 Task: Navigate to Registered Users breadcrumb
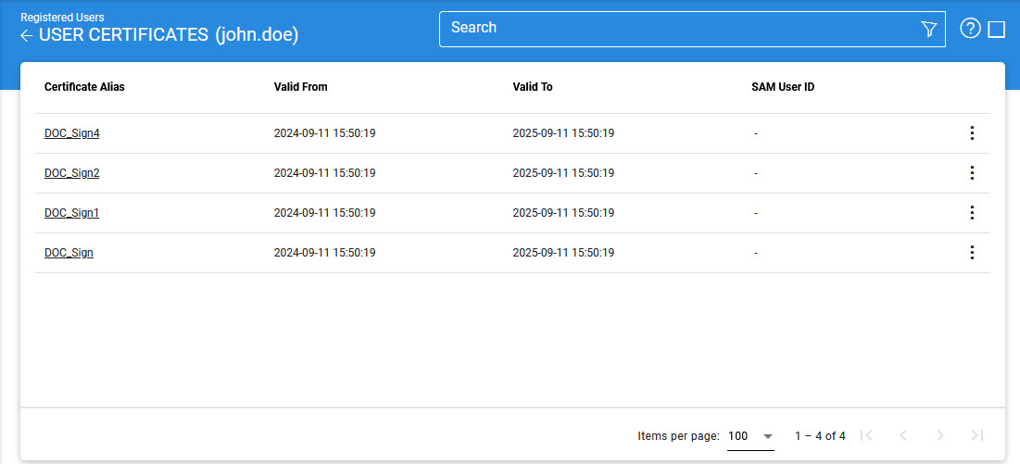point(62,17)
